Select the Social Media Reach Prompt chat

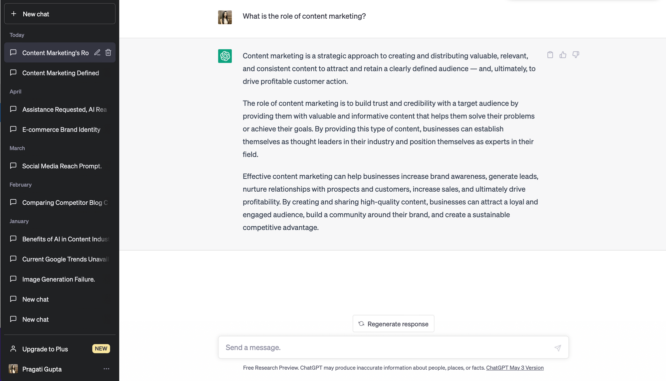pyautogui.click(x=62, y=166)
